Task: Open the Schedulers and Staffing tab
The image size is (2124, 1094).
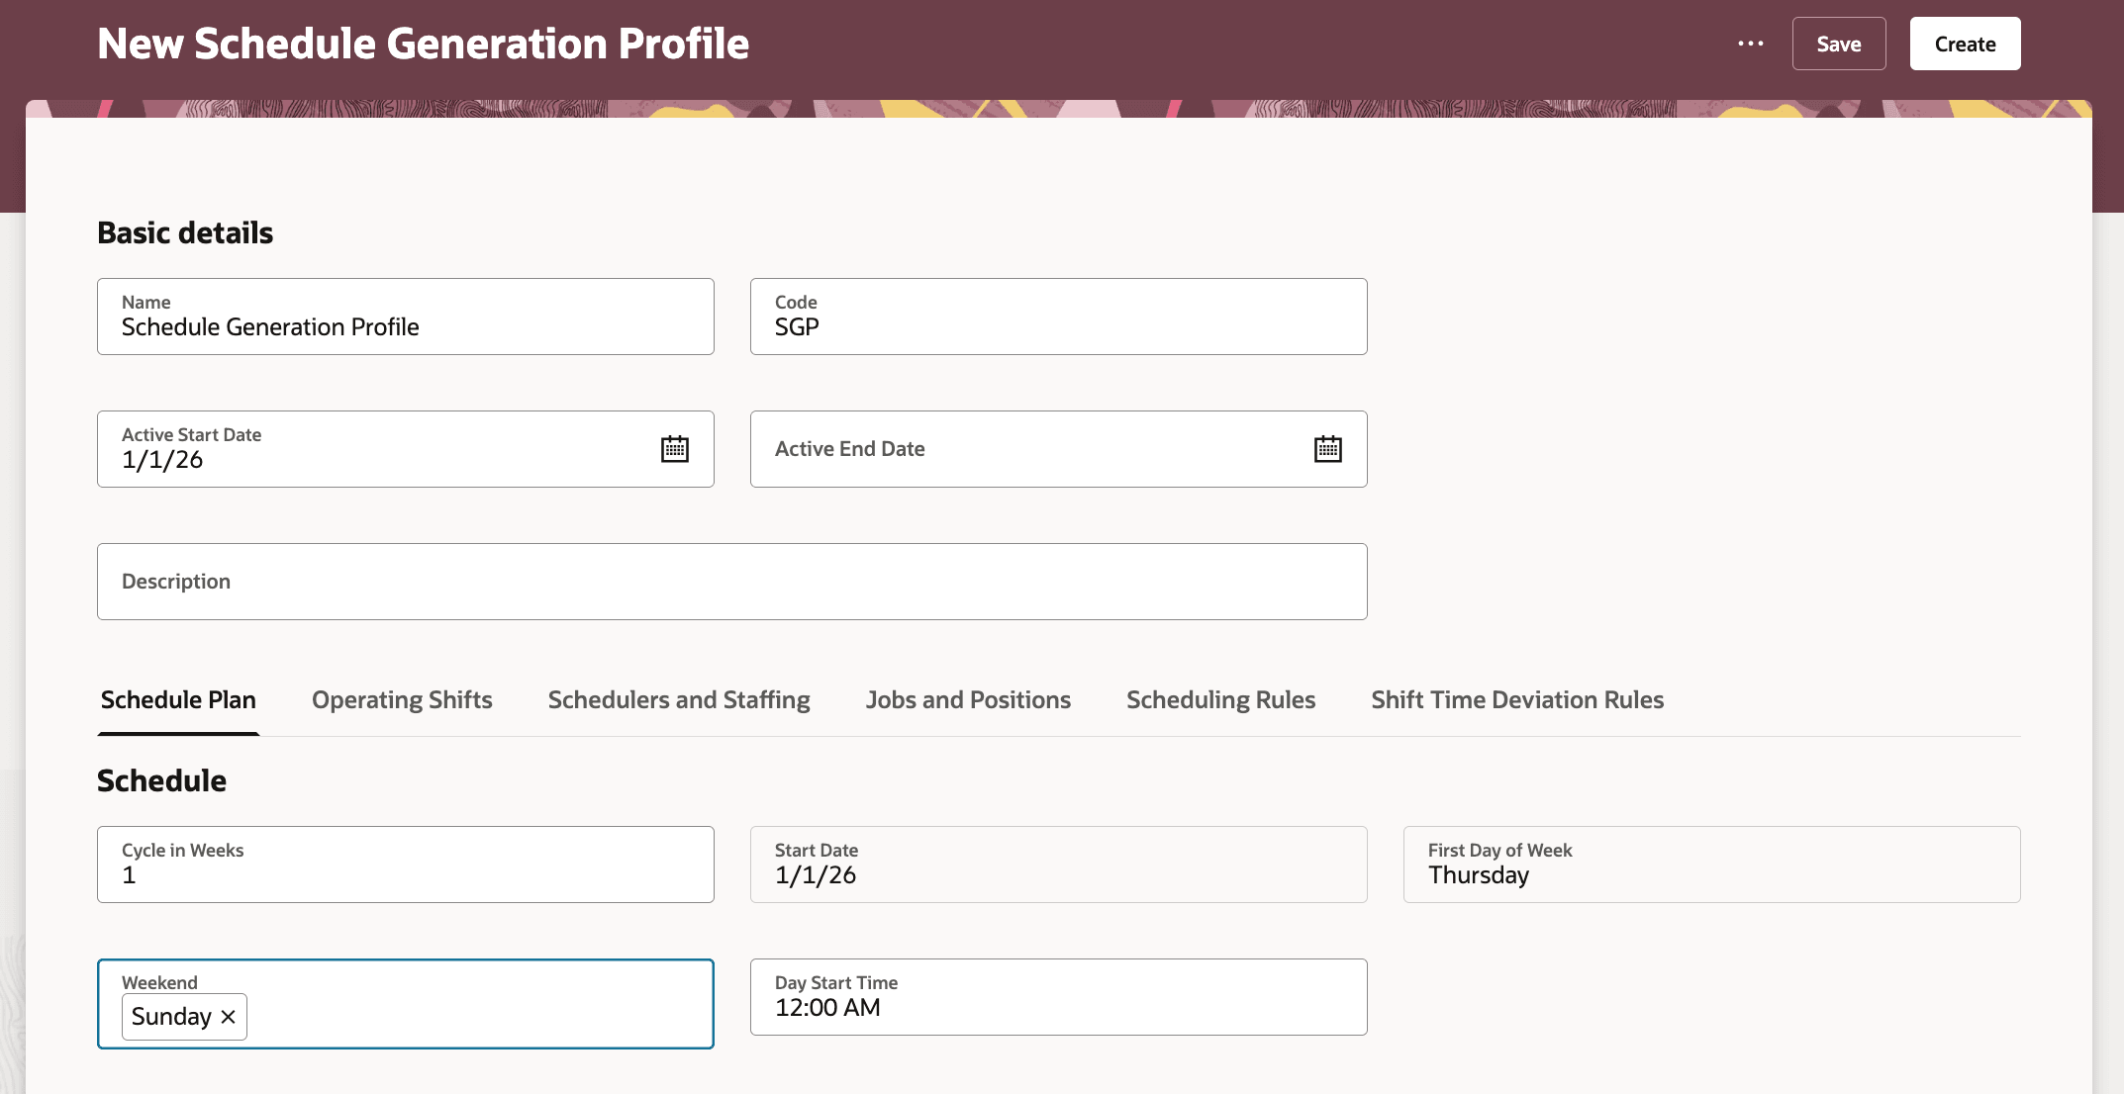Action: 679,700
